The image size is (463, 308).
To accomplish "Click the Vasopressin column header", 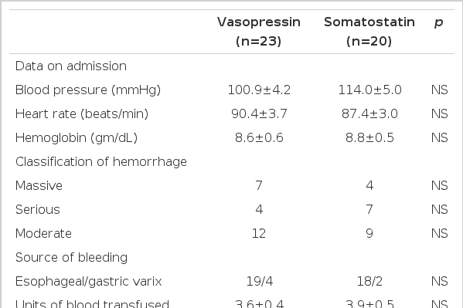I will pyautogui.click(x=259, y=32).
